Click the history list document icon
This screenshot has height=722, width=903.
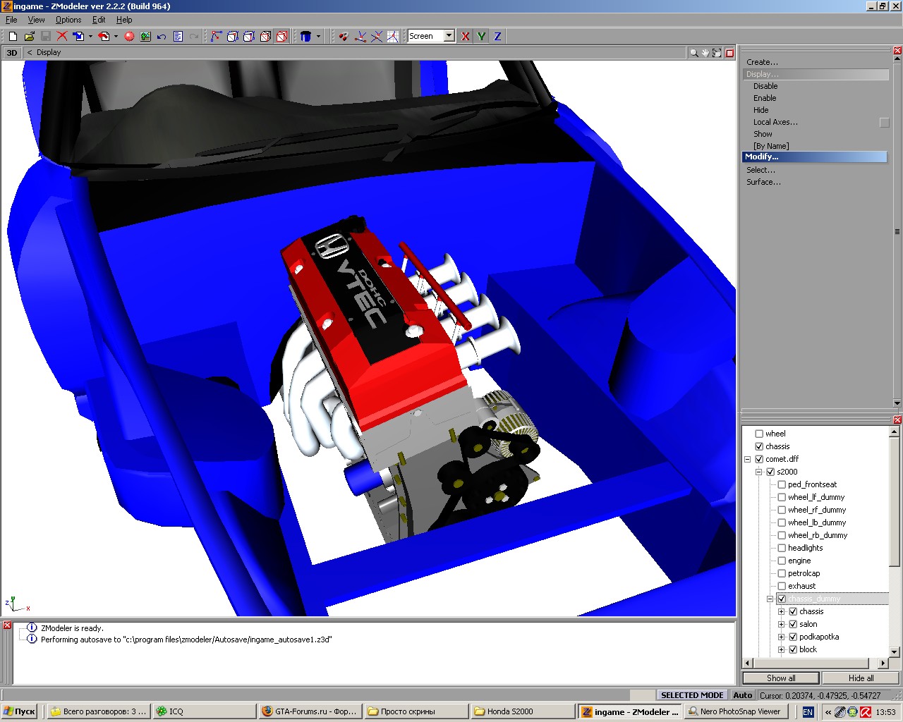tap(178, 36)
